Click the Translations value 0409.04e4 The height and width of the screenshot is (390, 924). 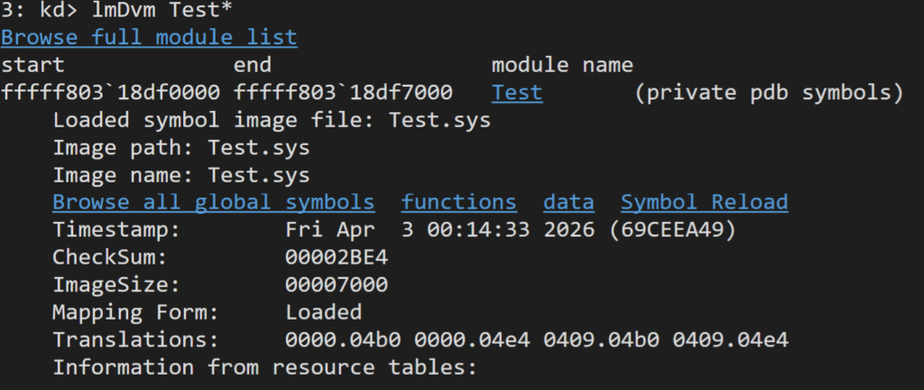point(730,340)
